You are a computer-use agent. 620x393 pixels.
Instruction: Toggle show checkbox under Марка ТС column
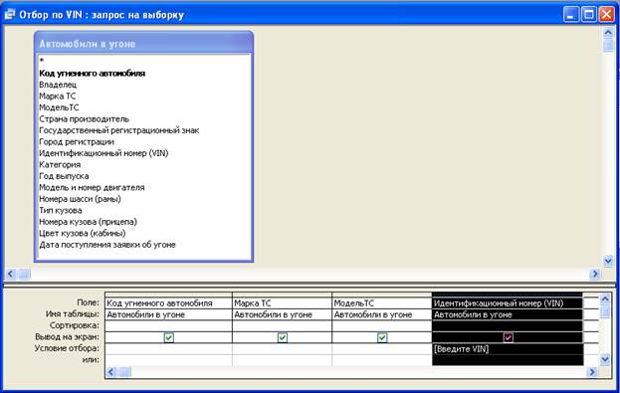point(283,337)
